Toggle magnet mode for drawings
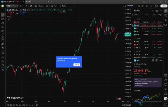This screenshot has height=107, width=168. pyautogui.click(x=3, y=53)
